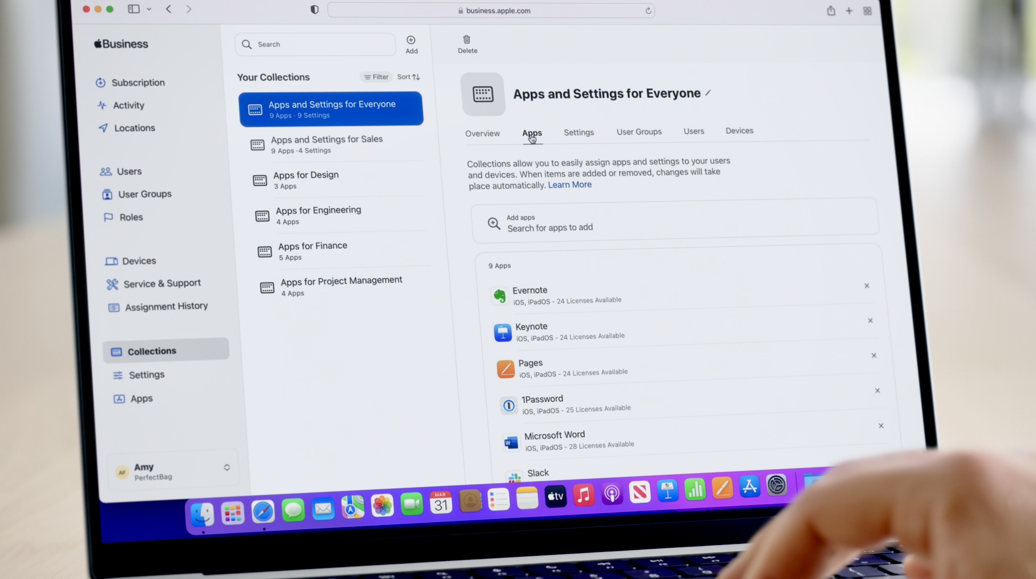Screen dimensions: 1036x579
Task: Open Settings in the sidebar
Action: pyautogui.click(x=139, y=375)
